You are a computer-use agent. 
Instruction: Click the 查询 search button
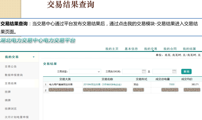coord(186,71)
